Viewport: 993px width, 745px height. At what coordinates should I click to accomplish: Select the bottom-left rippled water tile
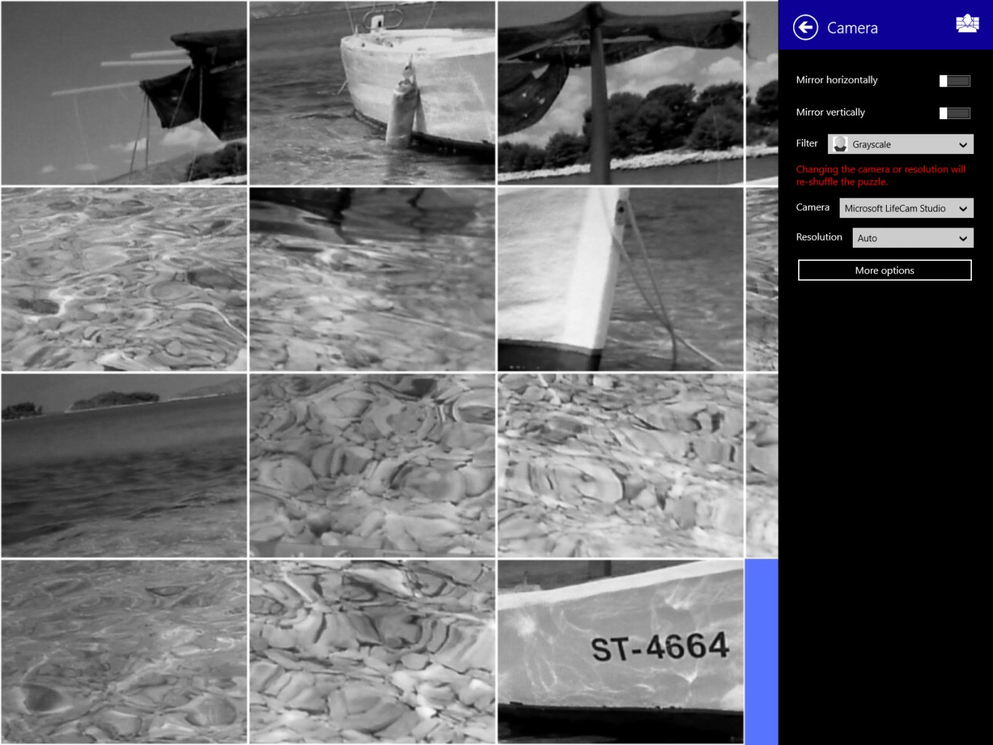(124, 651)
